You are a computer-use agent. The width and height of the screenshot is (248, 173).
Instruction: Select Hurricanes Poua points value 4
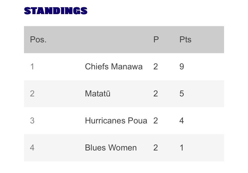182,121
